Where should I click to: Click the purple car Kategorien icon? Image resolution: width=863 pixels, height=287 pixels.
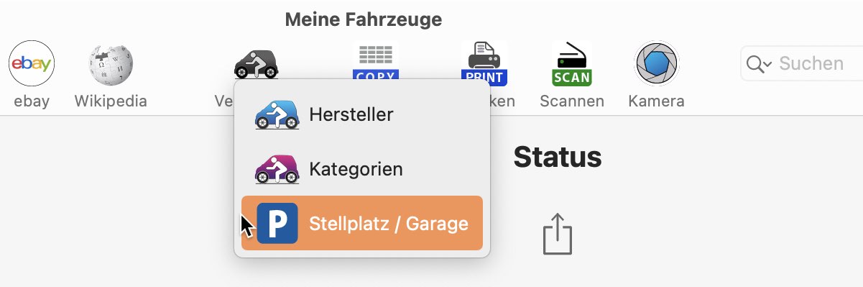(x=277, y=169)
